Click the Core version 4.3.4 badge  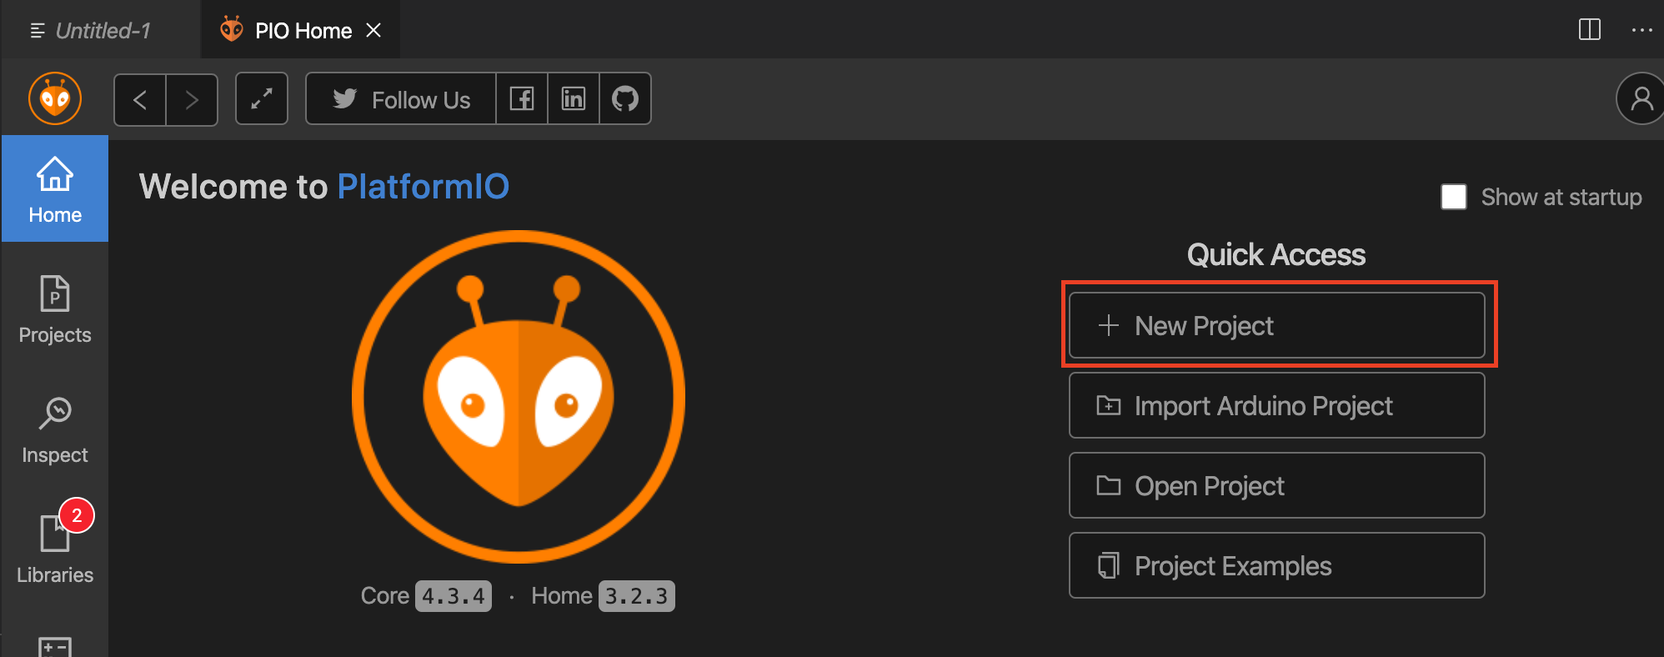click(454, 596)
